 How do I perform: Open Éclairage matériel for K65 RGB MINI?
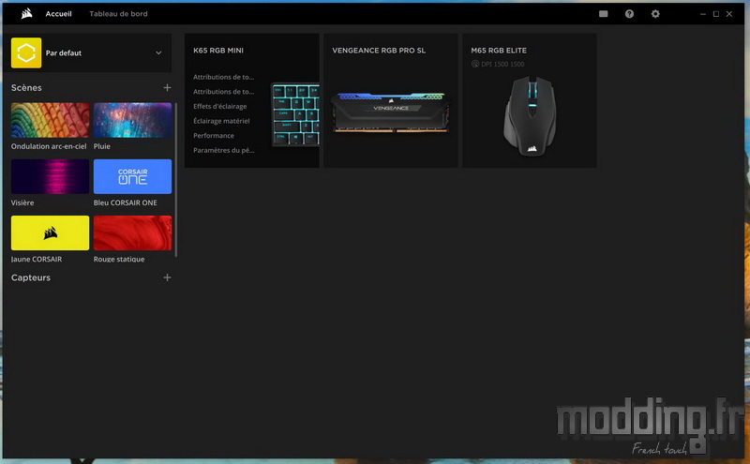(x=221, y=121)
